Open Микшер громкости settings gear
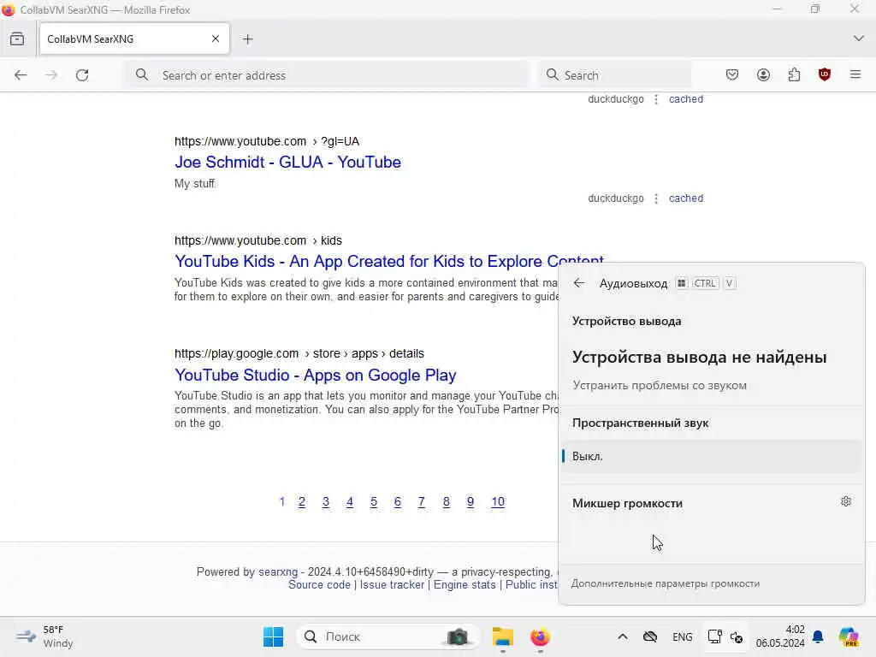The width and height of the screenshot is (876, 657). pos(846,501)
